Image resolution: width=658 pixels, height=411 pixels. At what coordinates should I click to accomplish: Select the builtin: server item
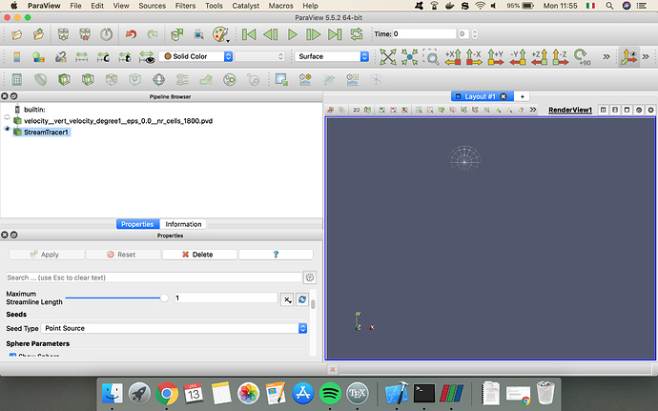pos(34,110)
